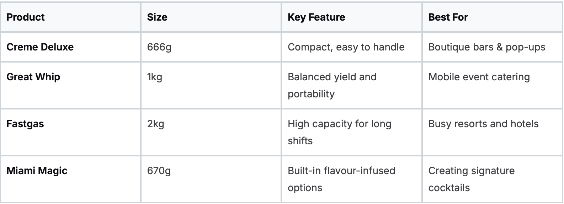The height and width of the screenshot is (204, 564).
Task: Click the 666g size cell
Action: [x=159, y=47]
